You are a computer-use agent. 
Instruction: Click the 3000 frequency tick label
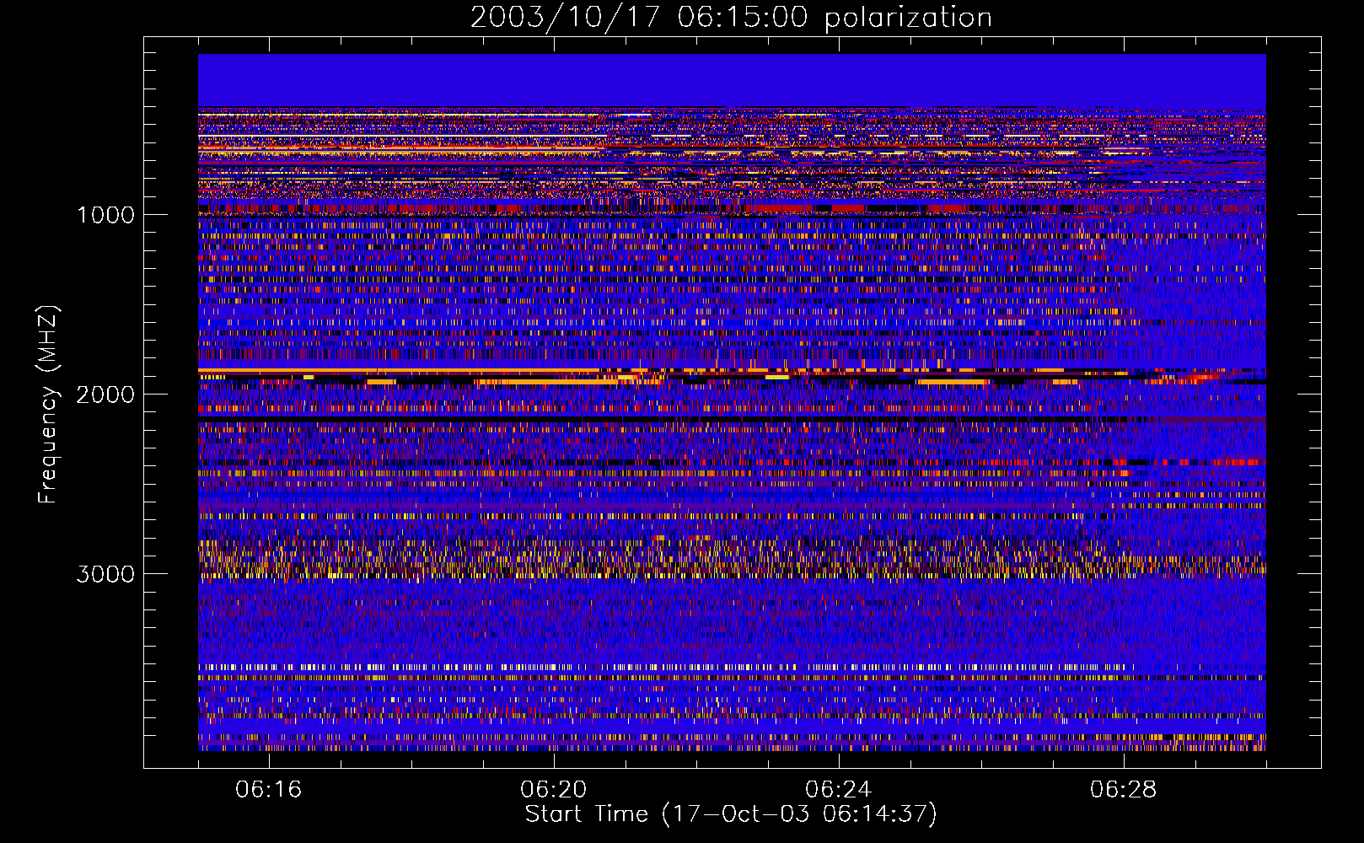[105, 574]
